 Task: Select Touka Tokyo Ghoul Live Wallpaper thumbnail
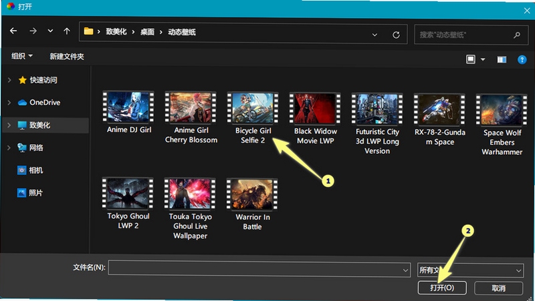click(190, 194)
